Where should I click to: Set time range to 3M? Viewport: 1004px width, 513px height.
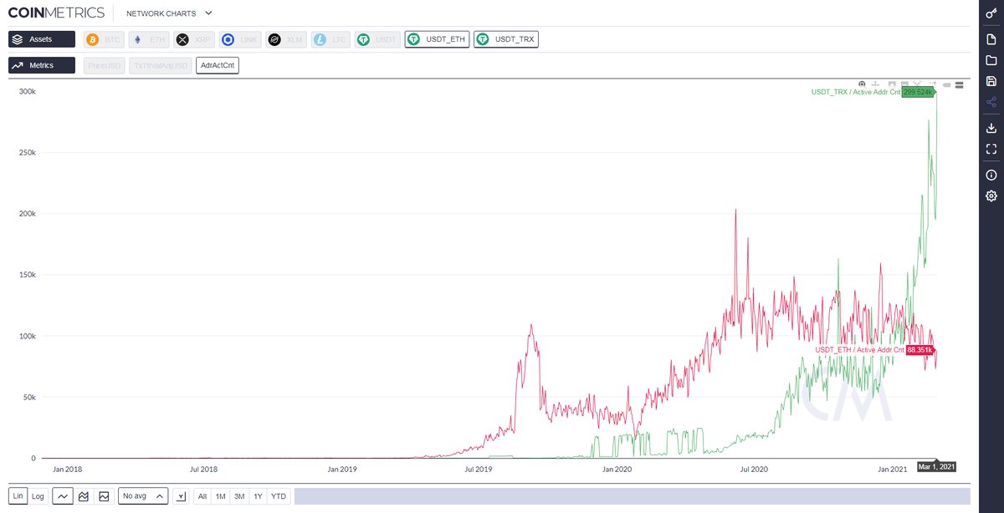click(239, 495)
